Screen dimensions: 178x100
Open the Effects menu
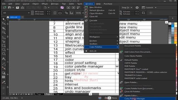(x=44, y=4)
